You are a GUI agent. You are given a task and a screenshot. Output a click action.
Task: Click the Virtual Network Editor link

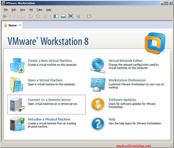(125, 61)
